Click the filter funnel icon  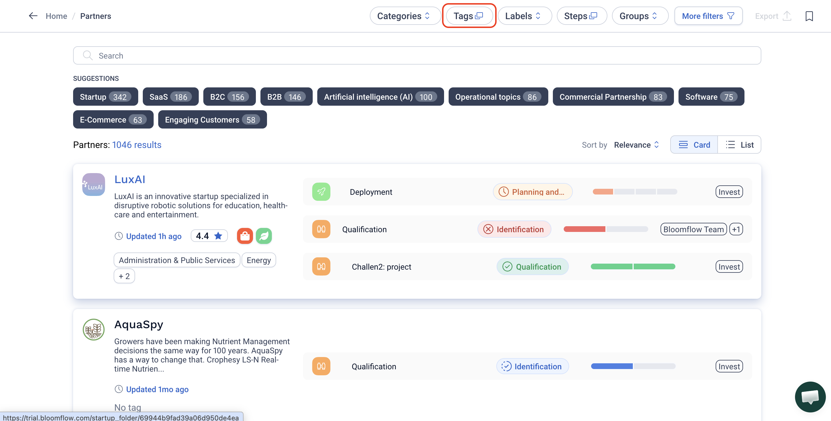pos(731,16)
